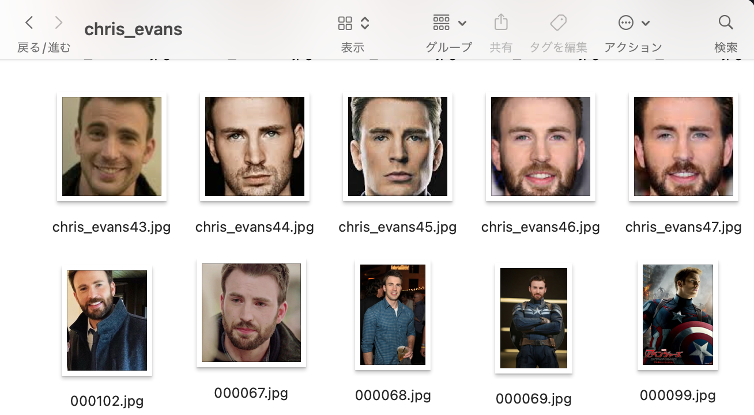The image size is (754, 415).
Task: Click the file name chris_evans44.jpg
Action: (255, 227)
